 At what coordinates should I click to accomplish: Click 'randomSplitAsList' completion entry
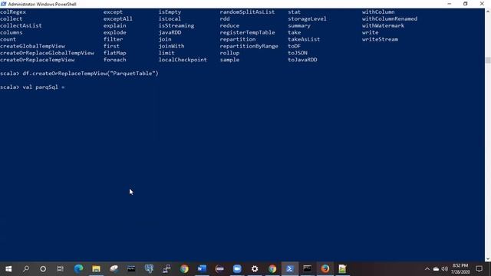(247, 12)
